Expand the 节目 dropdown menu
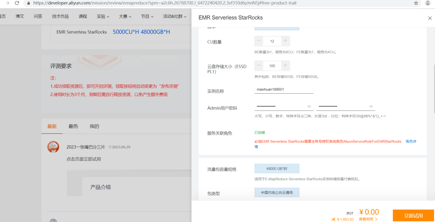 point(147,17)
